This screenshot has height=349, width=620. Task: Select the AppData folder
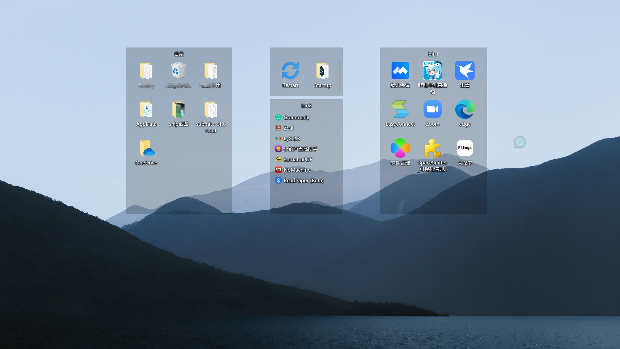(146, 110)
